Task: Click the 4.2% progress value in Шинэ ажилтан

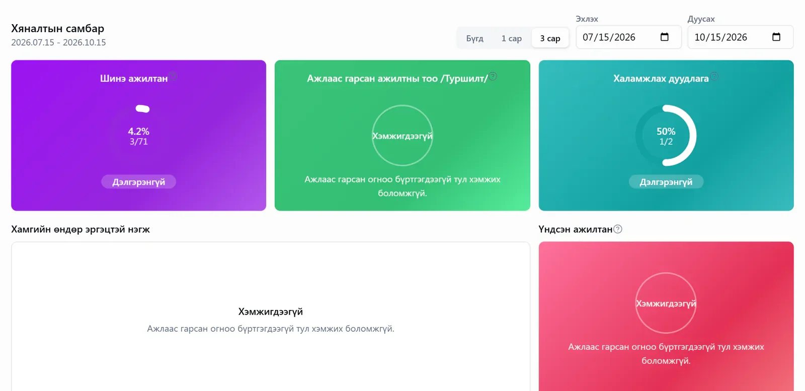Action: [138, 131]
